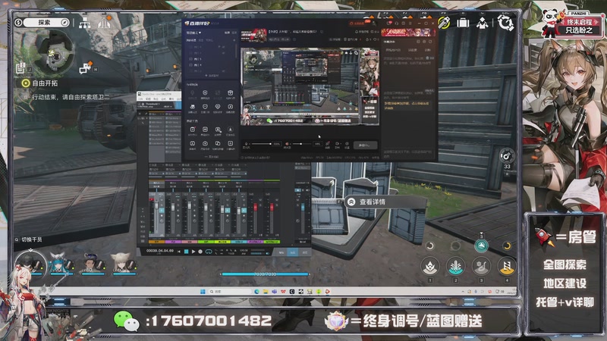The height and width of the screenshot is (341, 607).
Task: Select landscape mode 横屏 in scene header
Action: click(227, 33)
